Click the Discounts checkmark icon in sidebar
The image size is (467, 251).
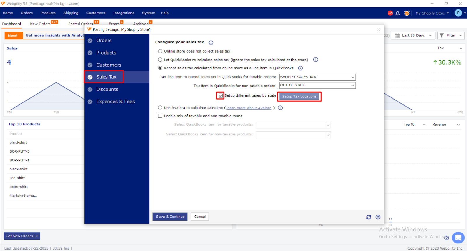click(90, 89)
